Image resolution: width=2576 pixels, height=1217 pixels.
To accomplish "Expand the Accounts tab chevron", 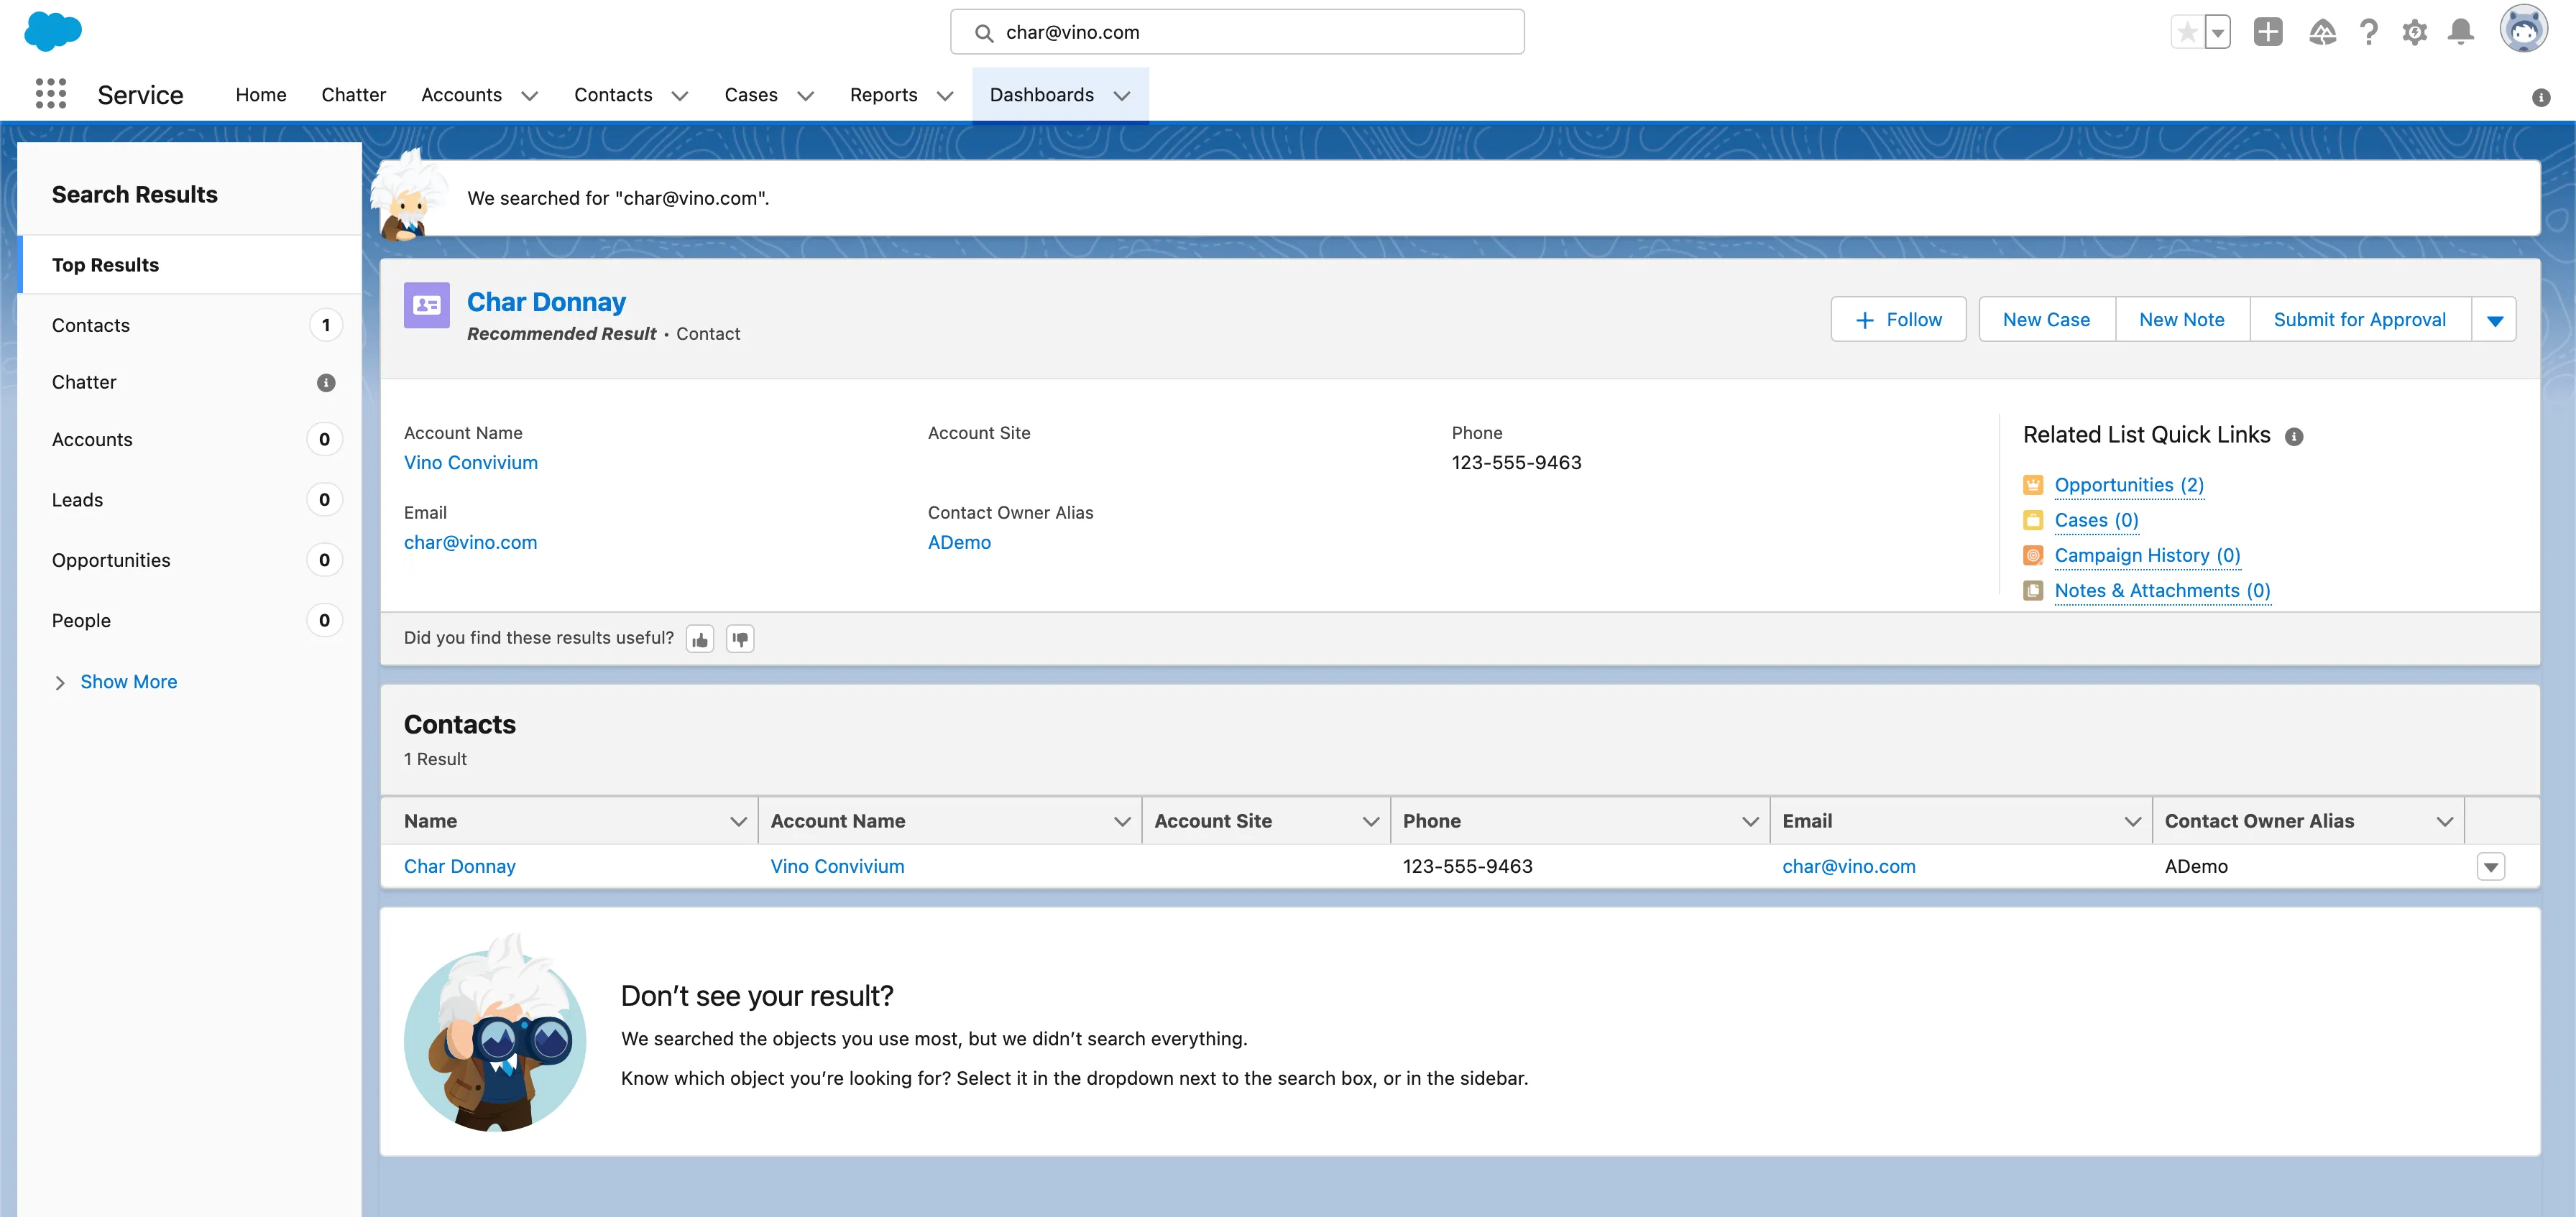I will click(530, 96).
